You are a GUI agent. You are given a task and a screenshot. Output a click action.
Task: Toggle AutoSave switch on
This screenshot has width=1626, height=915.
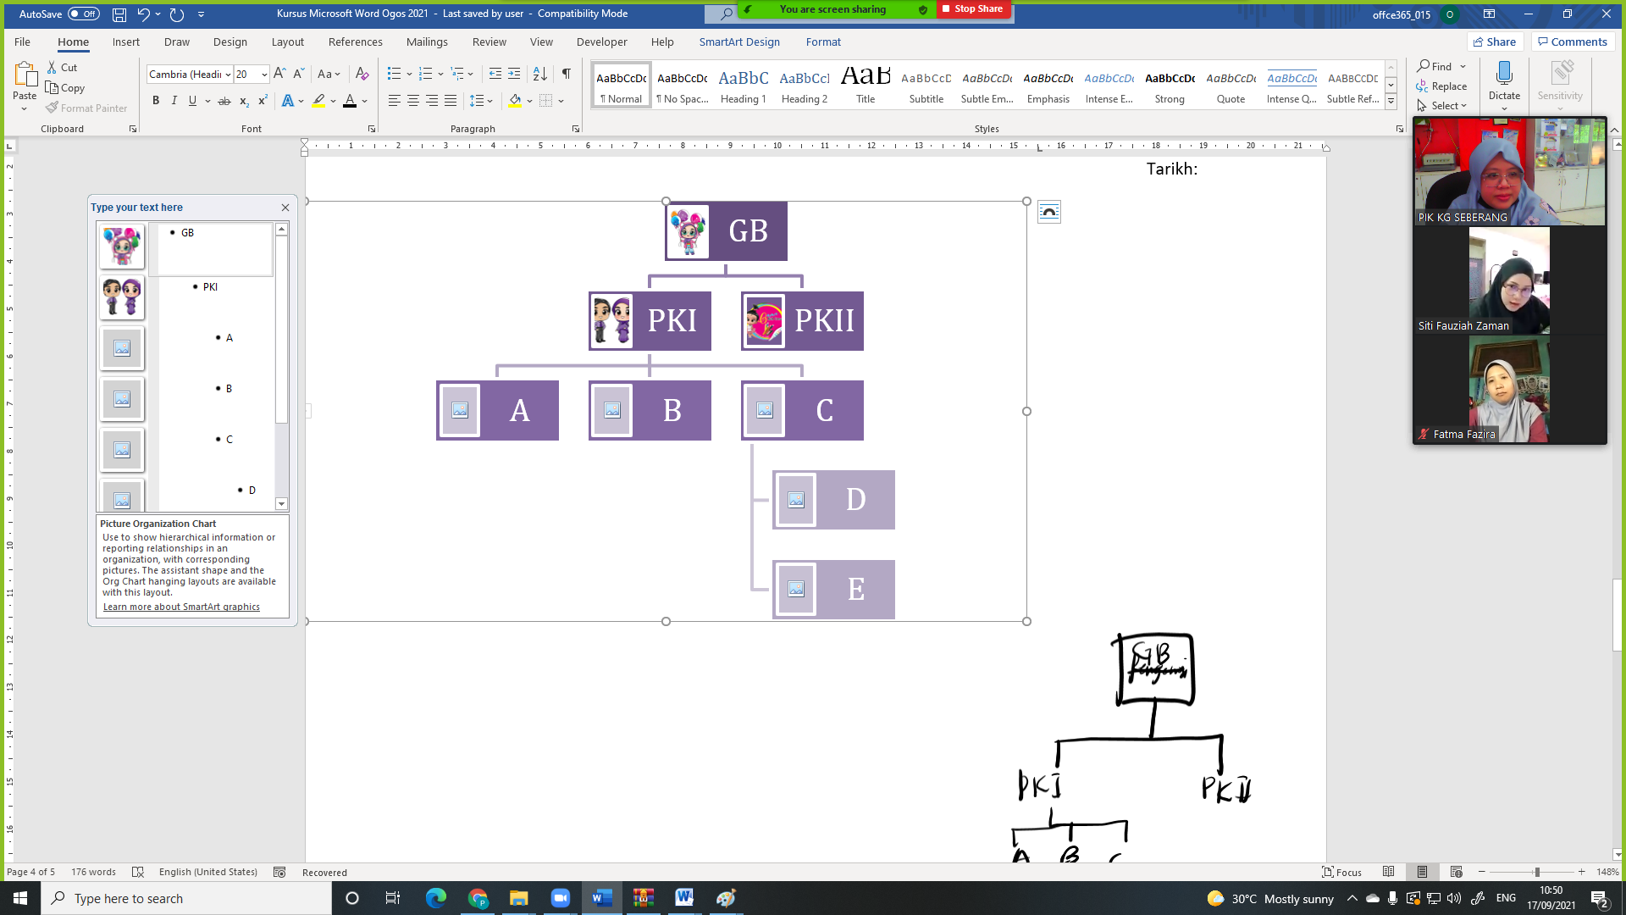(83, 14)
